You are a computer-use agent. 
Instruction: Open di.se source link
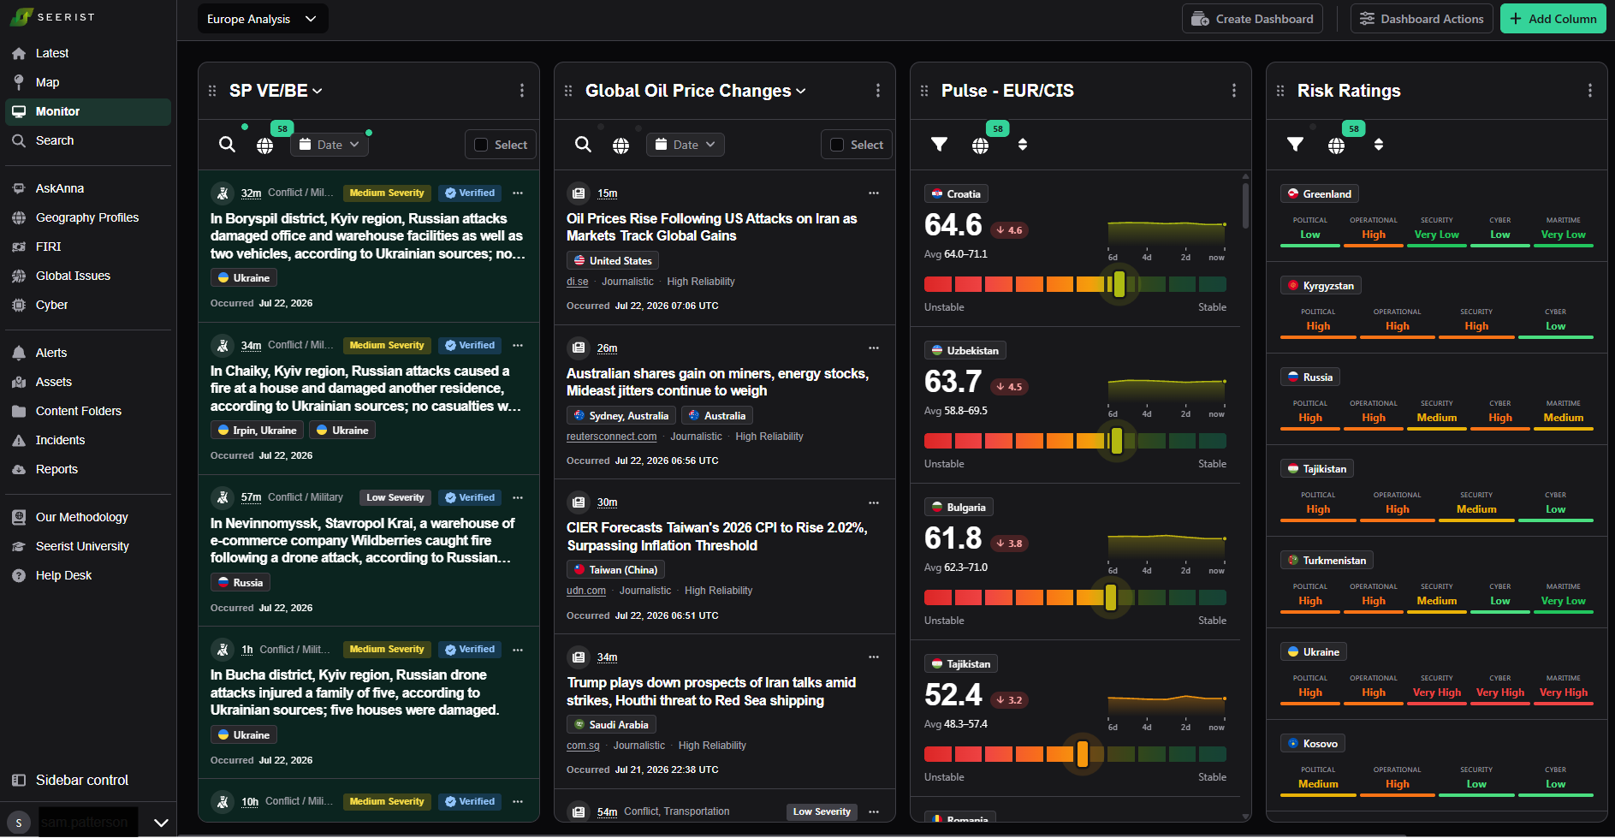pos(578,282)
